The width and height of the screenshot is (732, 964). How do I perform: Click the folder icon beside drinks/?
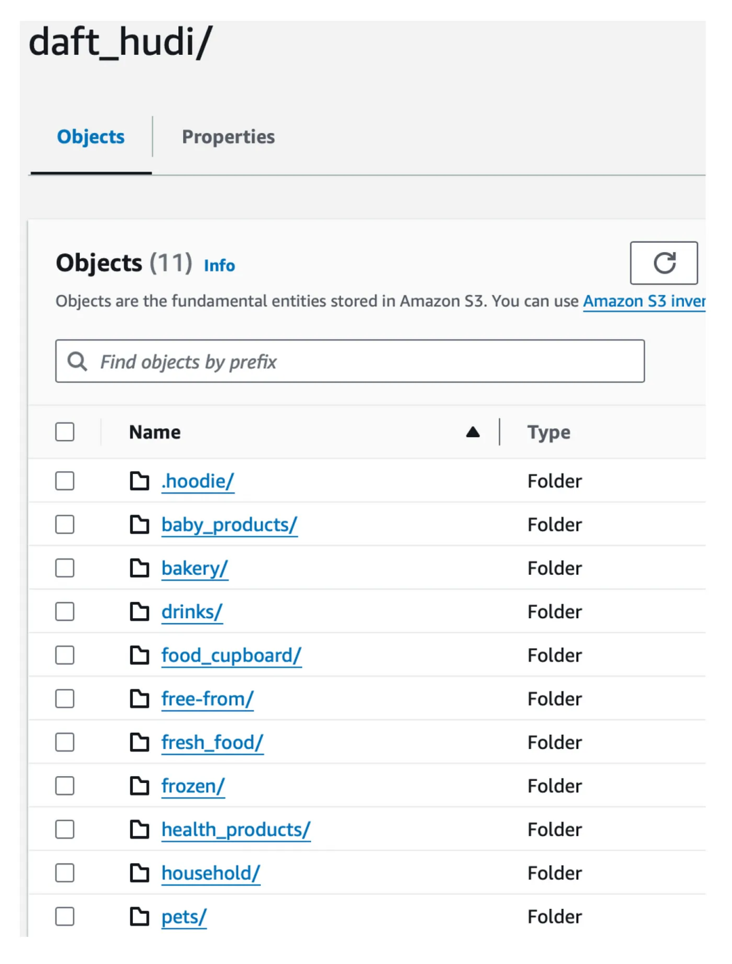click(x=140, y=611)
